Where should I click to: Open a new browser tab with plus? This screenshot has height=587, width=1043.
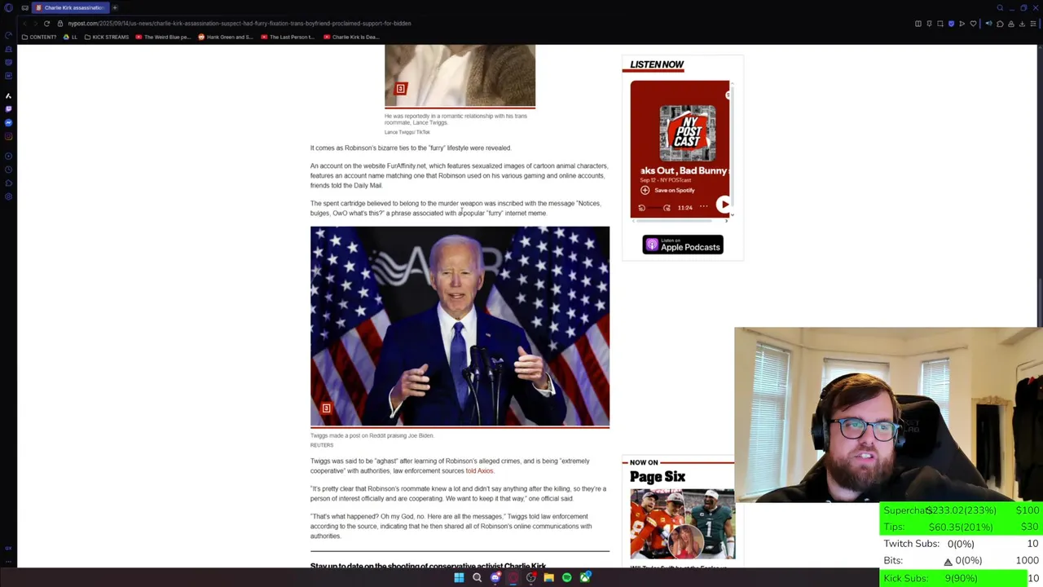coord(115,7)
